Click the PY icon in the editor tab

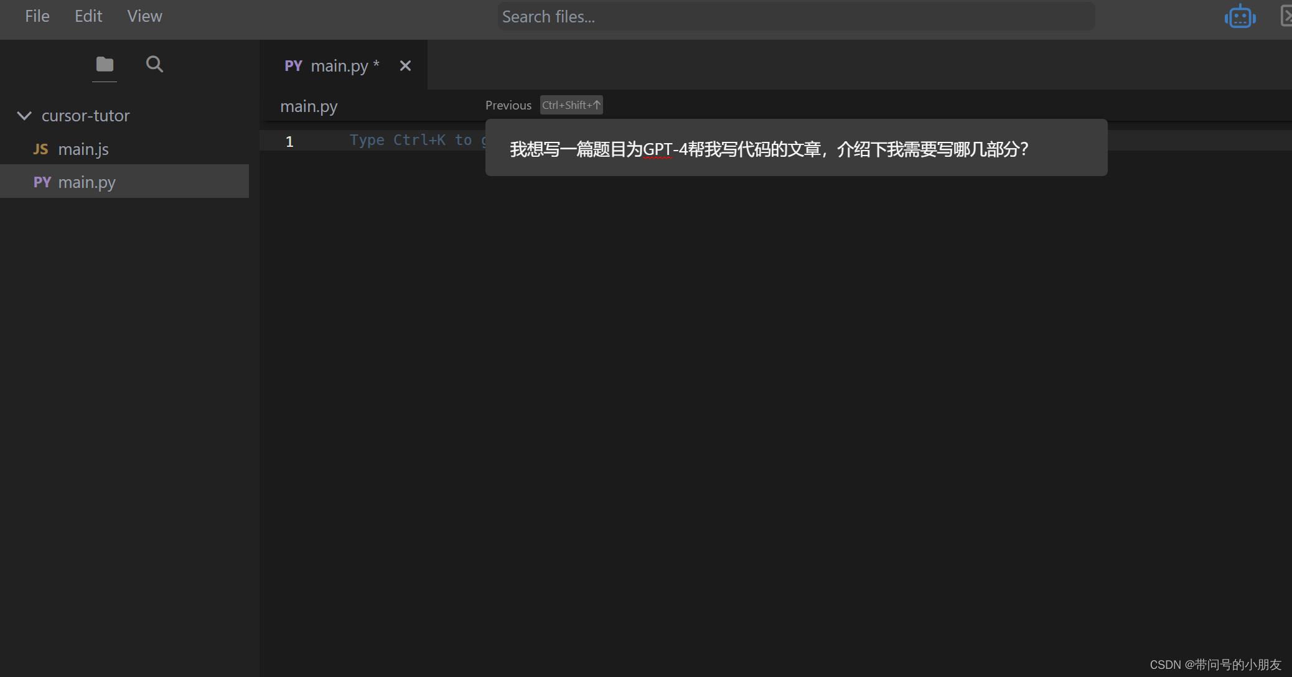click(293, 66)
